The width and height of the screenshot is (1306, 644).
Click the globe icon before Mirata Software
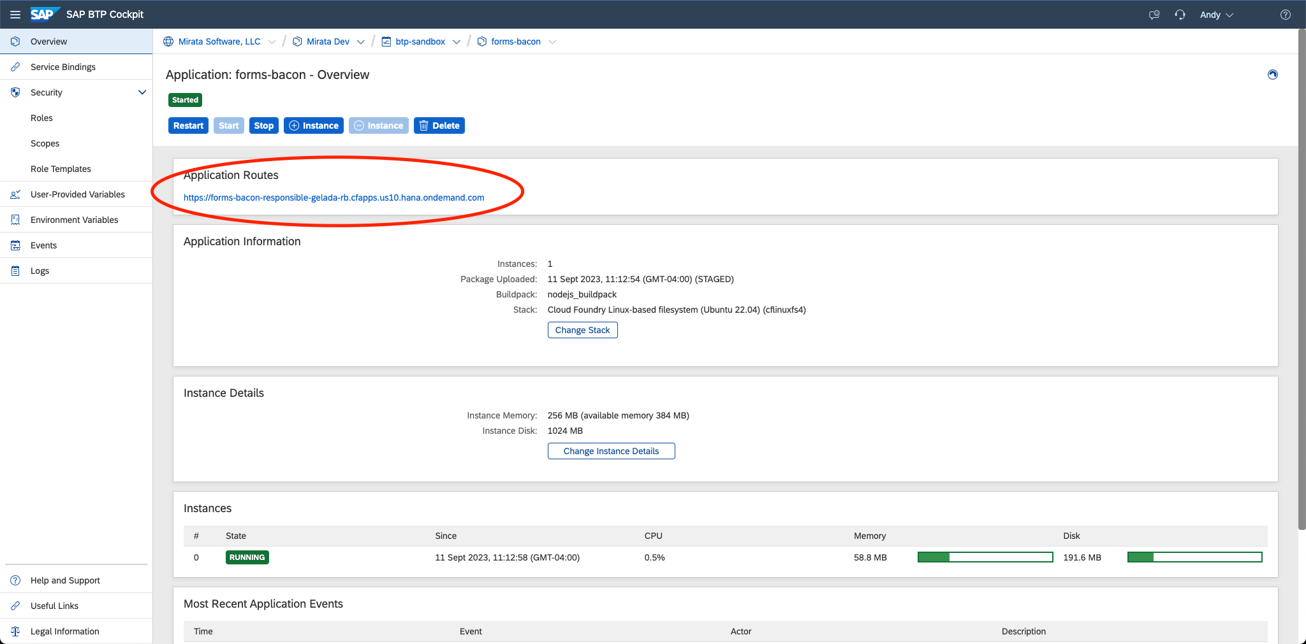point(168,41)
